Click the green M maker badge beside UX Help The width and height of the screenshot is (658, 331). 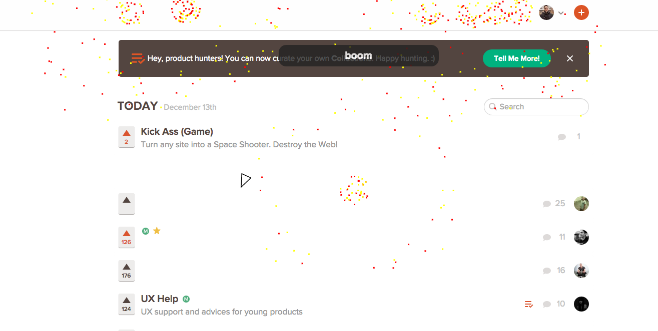coord(186,299)
